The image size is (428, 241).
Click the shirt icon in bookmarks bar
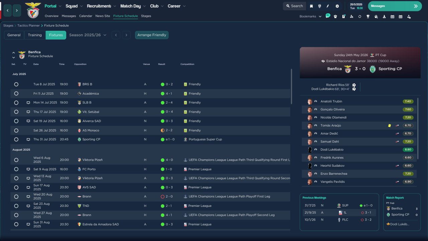[x=335, y=16]
